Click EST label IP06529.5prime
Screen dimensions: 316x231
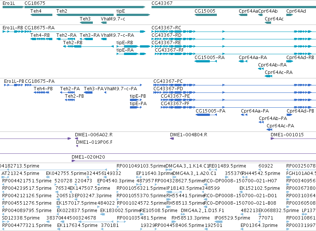232,218
